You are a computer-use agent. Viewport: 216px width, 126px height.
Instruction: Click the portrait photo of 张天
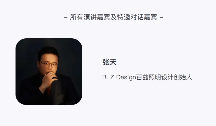pos(49,72)
